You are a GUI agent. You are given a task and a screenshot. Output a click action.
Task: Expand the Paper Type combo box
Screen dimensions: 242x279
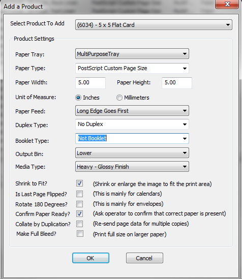click(132, 68)
